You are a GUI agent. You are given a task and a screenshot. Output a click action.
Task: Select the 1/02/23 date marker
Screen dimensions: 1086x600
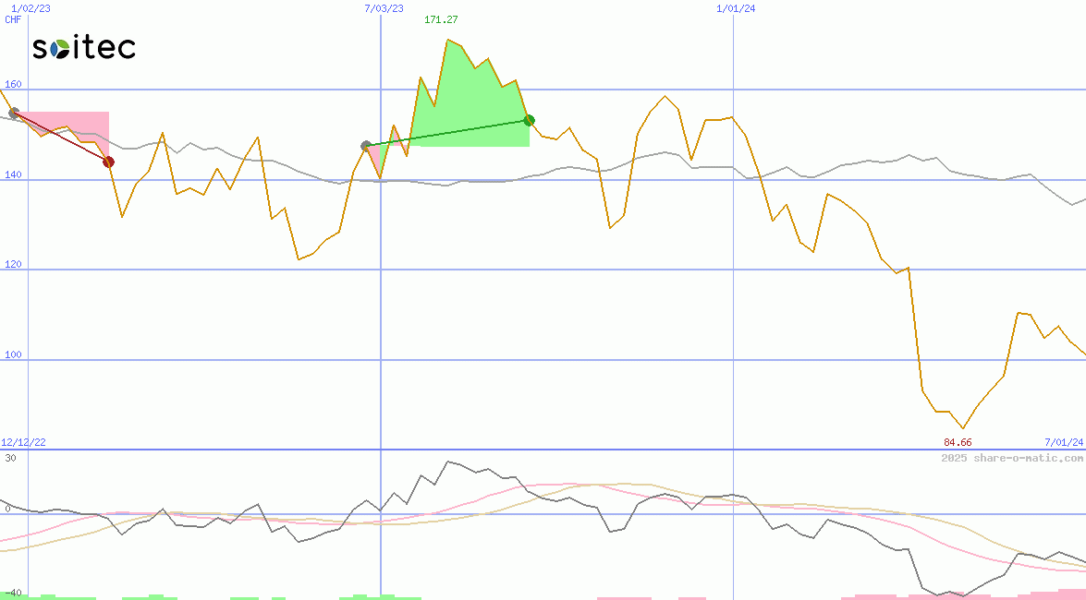[31, 8]
